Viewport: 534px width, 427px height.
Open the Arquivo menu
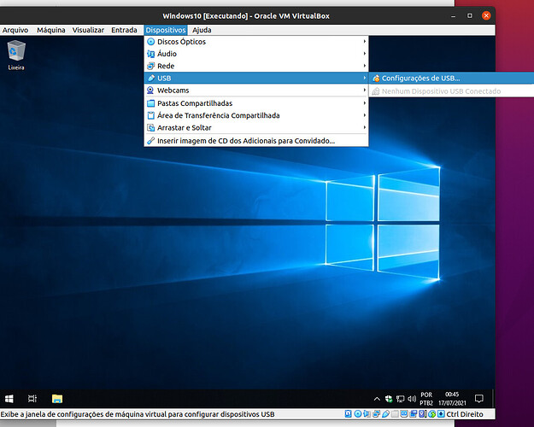pos(15,30)
